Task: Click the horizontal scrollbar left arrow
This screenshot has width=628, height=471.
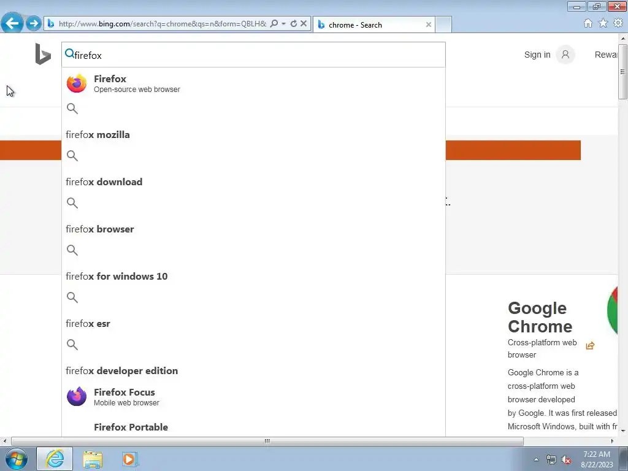Action: pos(4,441)
